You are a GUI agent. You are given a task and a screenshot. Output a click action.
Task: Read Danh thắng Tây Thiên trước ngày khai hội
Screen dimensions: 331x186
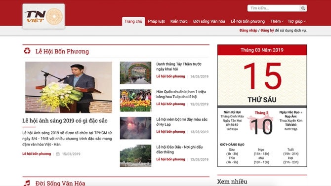(x=179, y=67)
